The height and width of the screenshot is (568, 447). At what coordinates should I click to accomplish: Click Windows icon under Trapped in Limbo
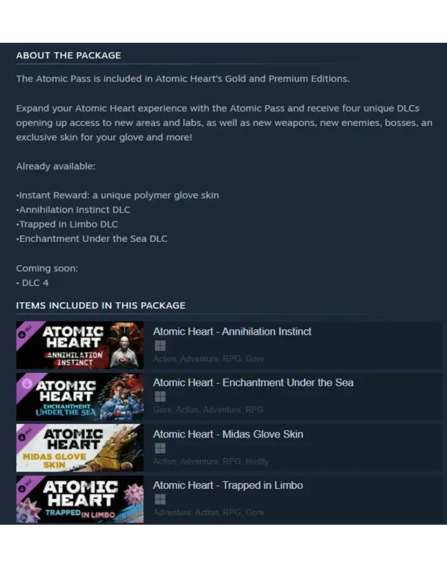click(160, 500)
